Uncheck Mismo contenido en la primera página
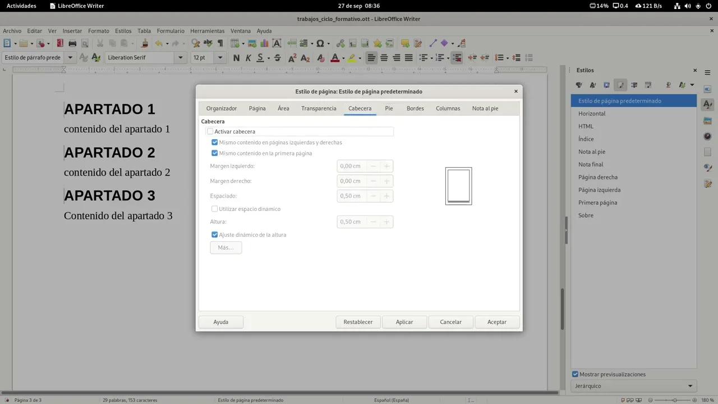Image resolution: width=718 pixels, height=404 pixels. (x=215, y=153)
